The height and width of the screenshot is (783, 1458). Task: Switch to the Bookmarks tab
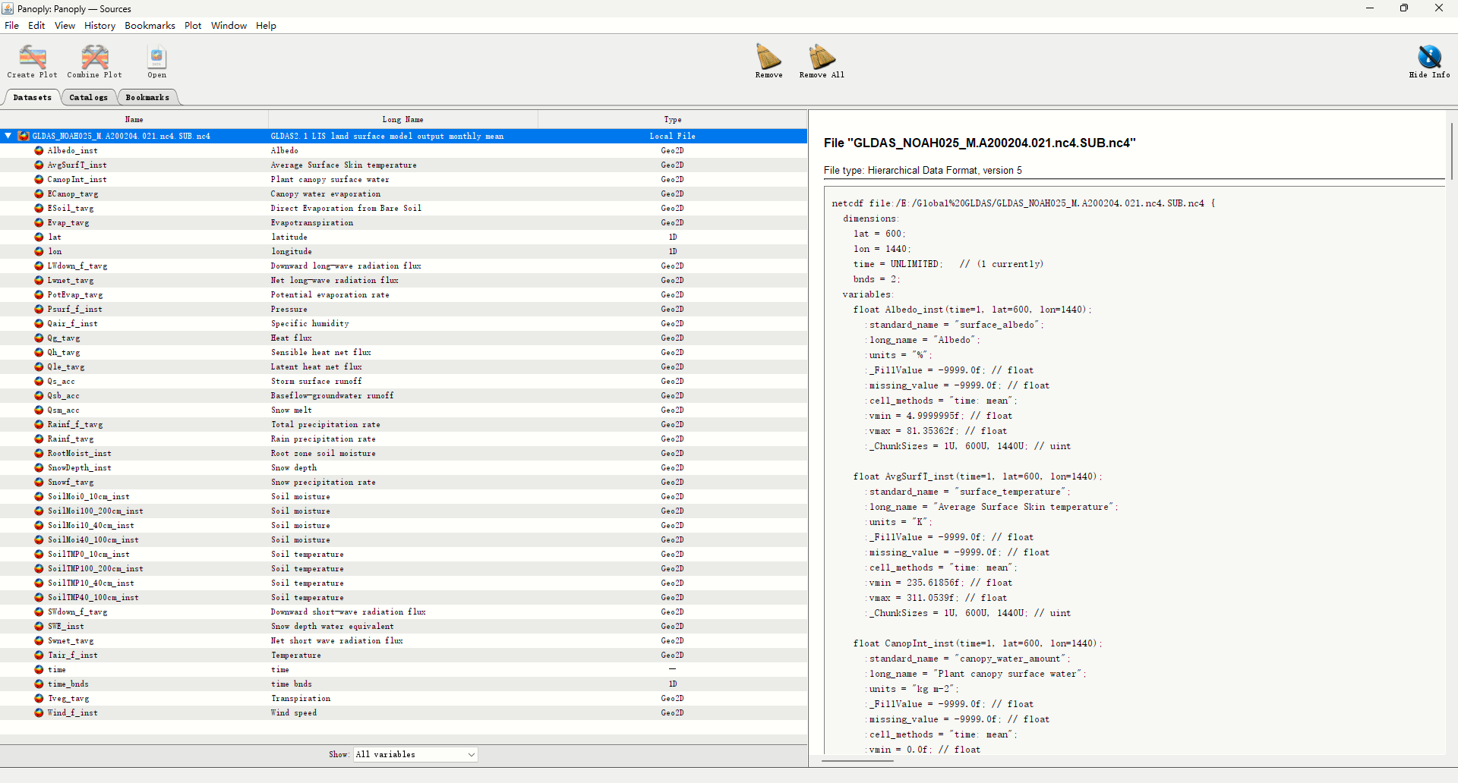pyautogui.click(x=147, y=97)
